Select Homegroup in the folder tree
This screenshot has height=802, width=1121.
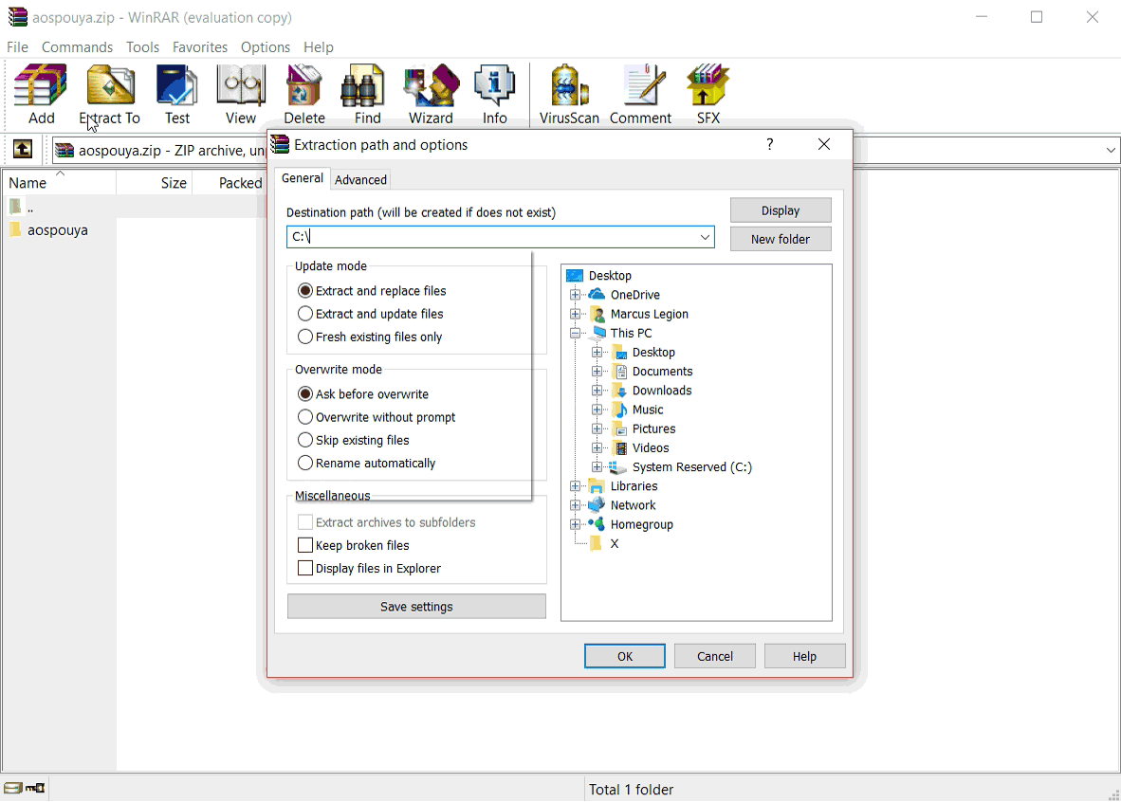point(641,524)
